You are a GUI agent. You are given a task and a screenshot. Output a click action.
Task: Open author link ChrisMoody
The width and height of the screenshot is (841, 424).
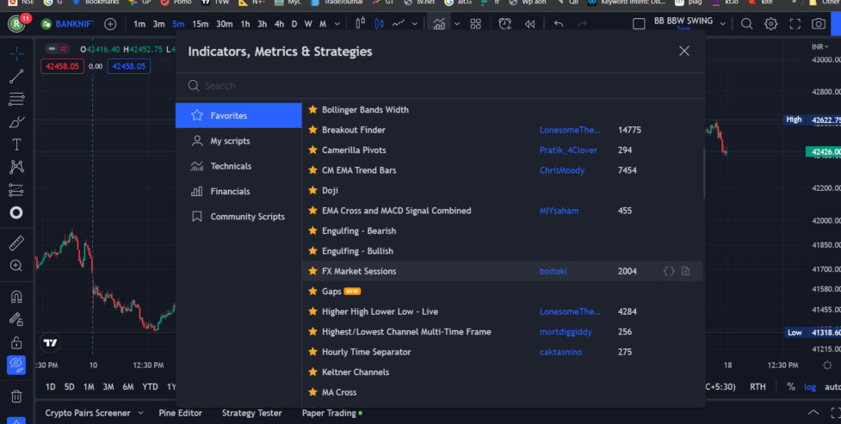point(562,170)
